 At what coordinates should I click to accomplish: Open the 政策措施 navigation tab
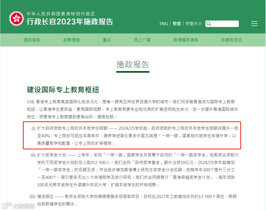[x=71, y=40]
